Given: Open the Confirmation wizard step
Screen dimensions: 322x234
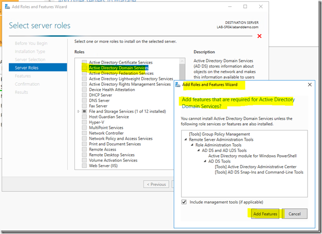Looking at the screenshot, I should tap(27, 84).
